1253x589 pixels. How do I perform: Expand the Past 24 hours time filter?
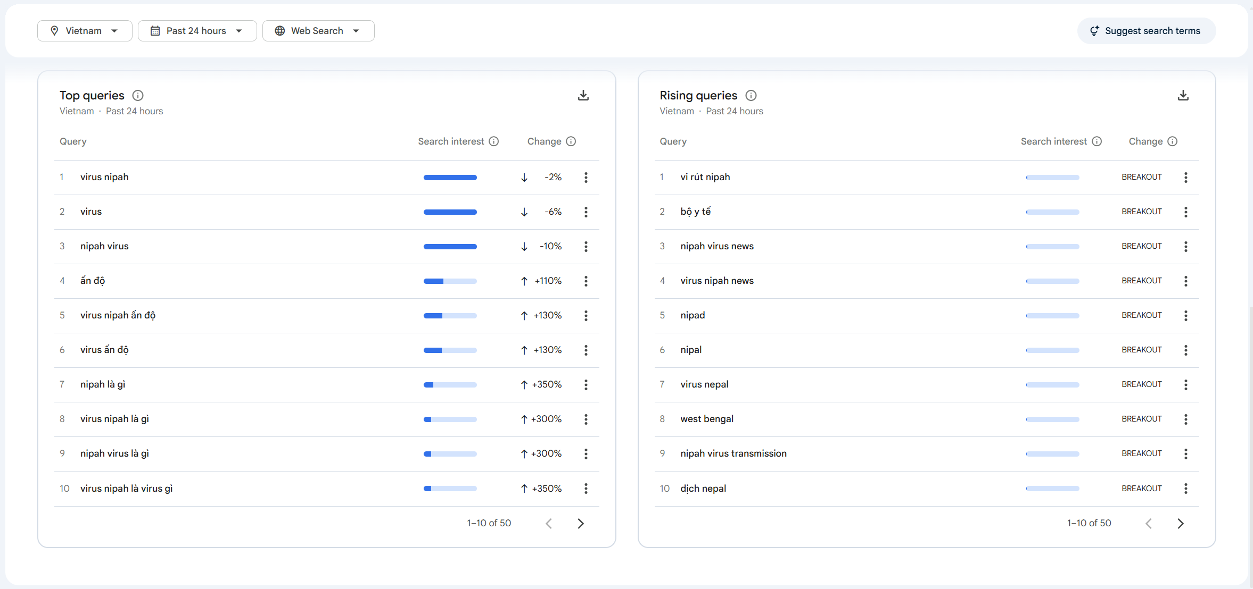pyautogui.click(x=197, y=31)
